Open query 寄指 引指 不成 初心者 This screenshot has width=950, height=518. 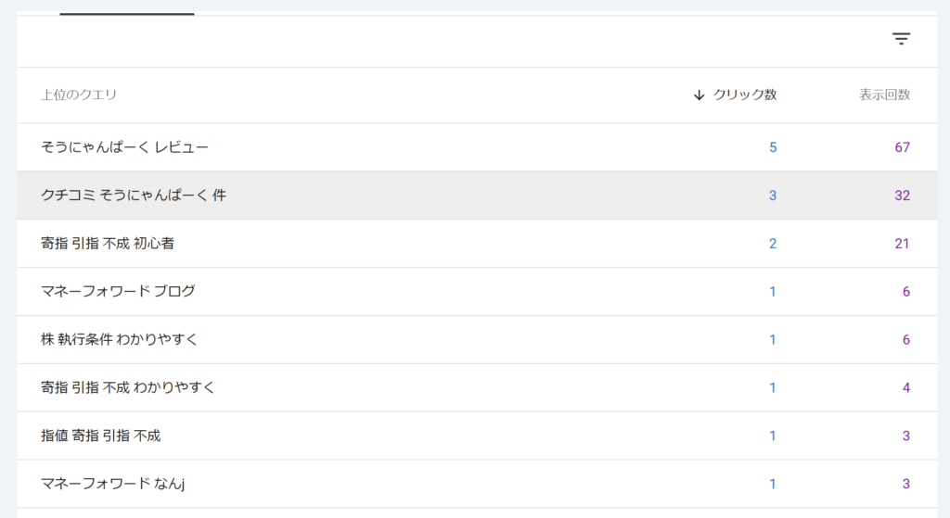(108, 244)
